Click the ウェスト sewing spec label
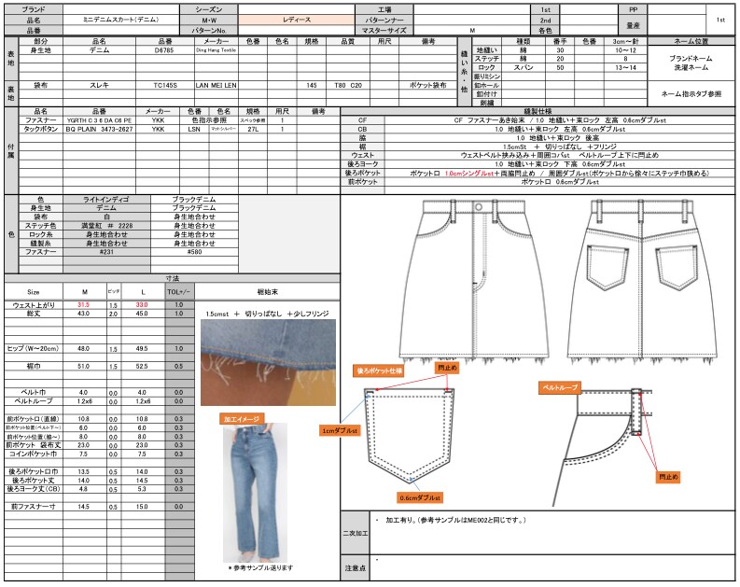740x587 pixels. [362, 155]
